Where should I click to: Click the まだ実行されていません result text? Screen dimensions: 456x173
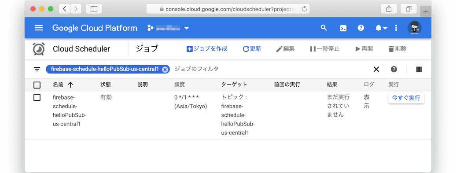coord(338,106)
